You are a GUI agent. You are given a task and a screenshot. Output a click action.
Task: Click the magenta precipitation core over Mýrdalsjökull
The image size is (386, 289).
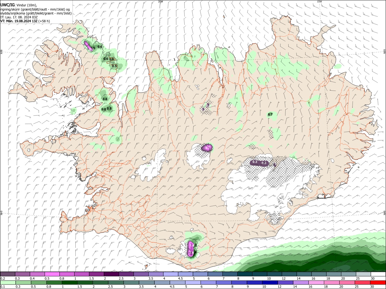191,249
